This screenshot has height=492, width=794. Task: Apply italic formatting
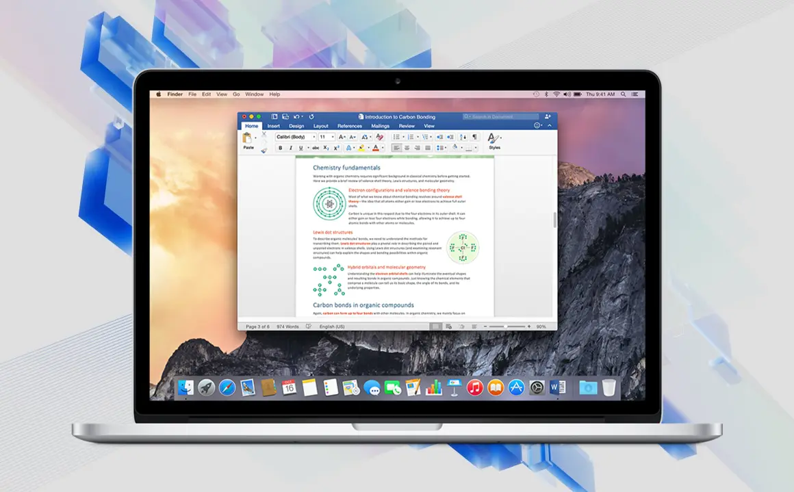point(290,148)
